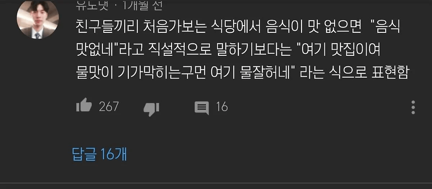Open the three-dot more options menu

click(x=413, y=107)
